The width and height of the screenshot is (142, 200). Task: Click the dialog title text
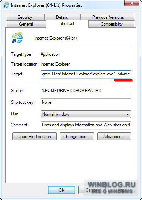[x=46, y=5]
